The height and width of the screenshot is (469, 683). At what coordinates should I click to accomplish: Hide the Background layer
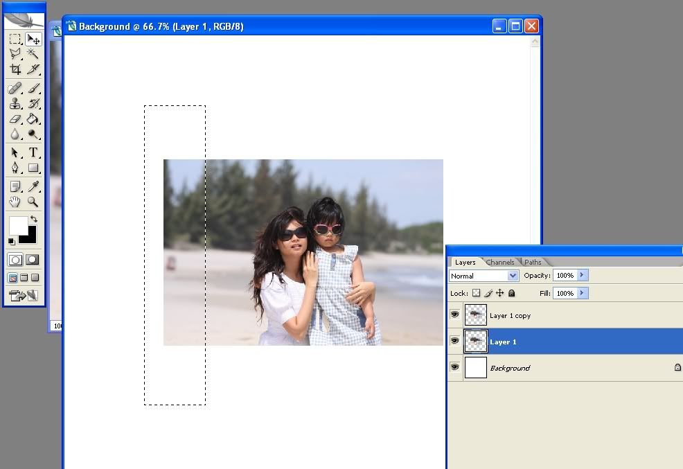(x=454, y=367)
